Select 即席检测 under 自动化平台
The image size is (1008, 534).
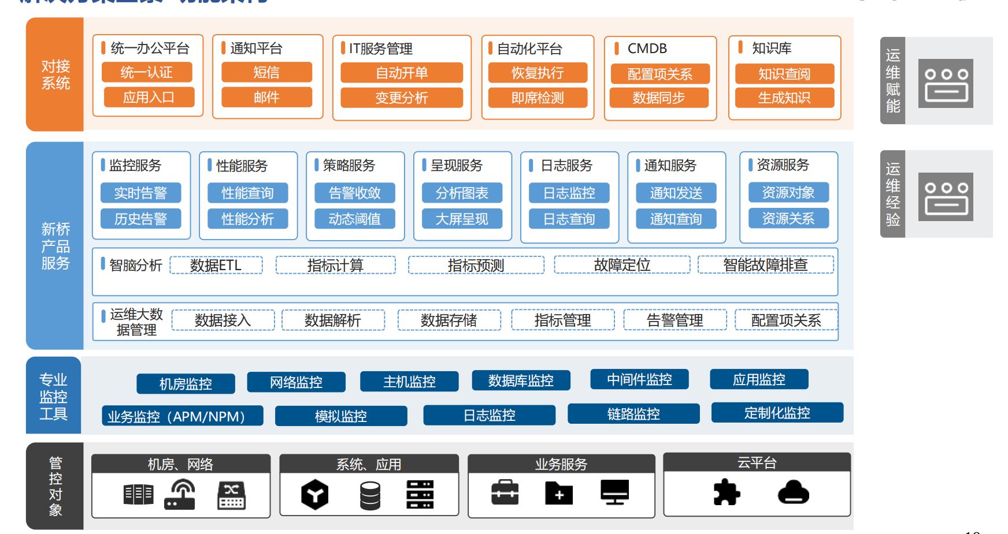click(538, 98)
